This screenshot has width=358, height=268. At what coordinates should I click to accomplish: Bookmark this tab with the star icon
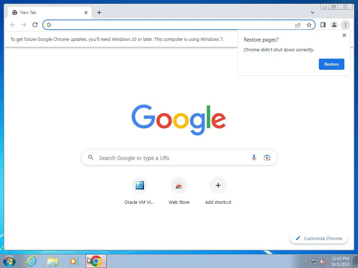(309, 25)
